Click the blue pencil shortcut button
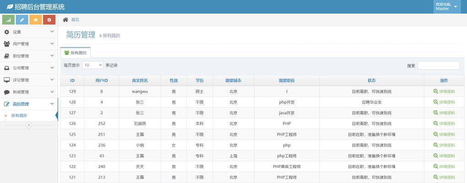467x183 pixels. tap(22, 20)
